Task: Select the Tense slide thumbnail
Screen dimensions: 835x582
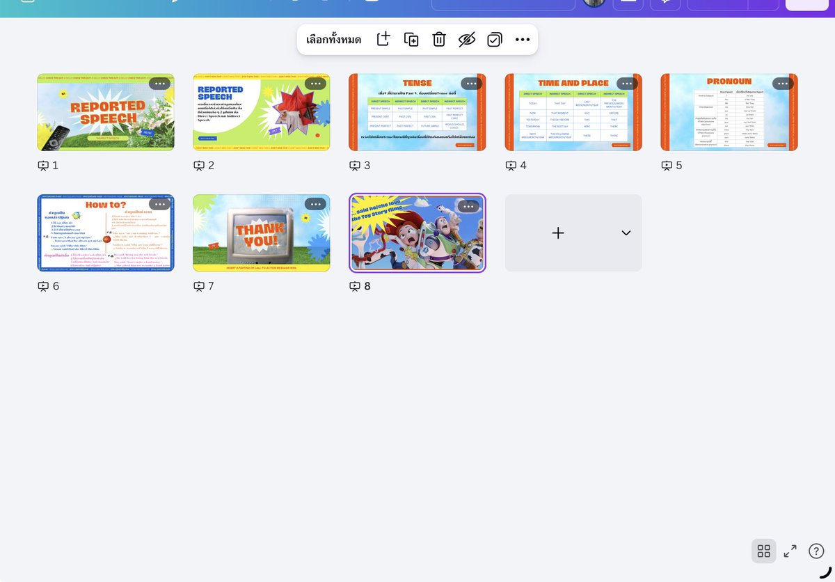Action: [x=417, y=112]
